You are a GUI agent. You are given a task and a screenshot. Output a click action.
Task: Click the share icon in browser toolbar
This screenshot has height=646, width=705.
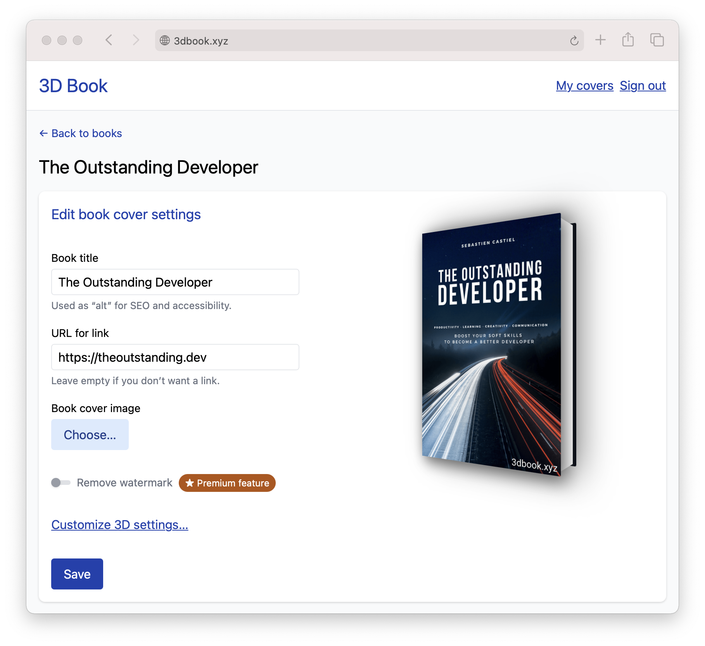[628, 40]
